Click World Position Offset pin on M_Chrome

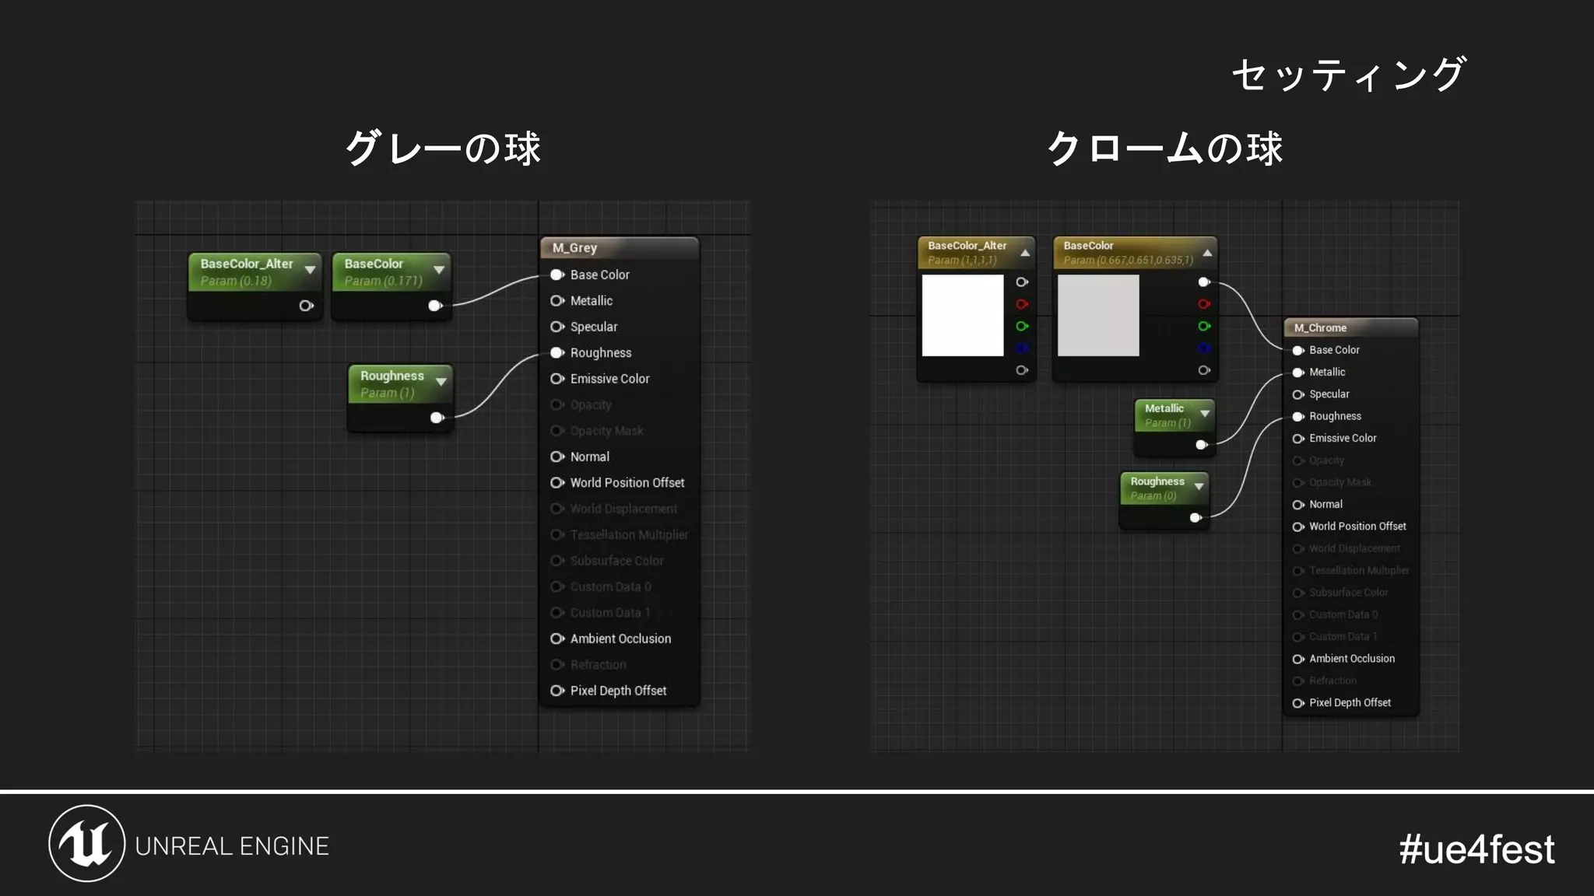coord(1298,527)
